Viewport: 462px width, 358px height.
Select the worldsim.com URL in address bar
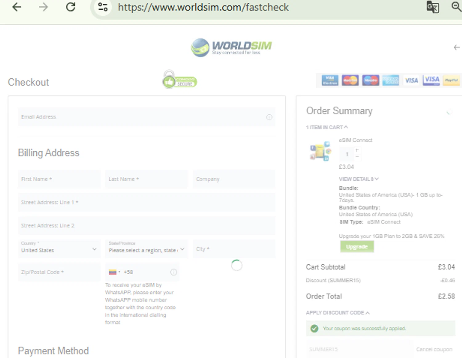pos(203,7)
